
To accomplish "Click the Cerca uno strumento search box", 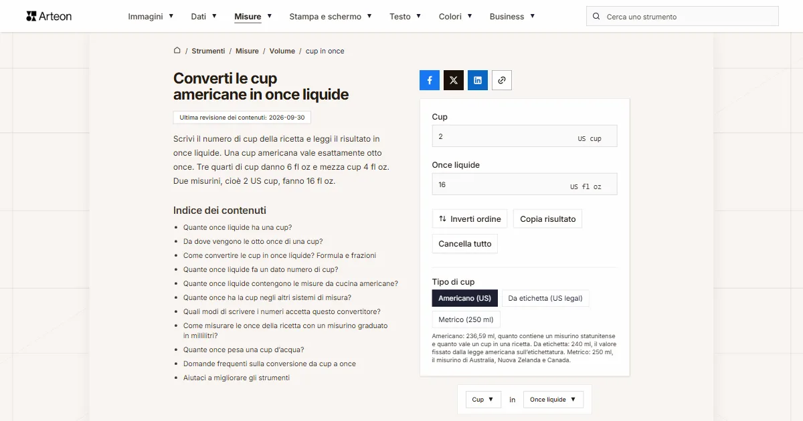I will coord(683,17).
